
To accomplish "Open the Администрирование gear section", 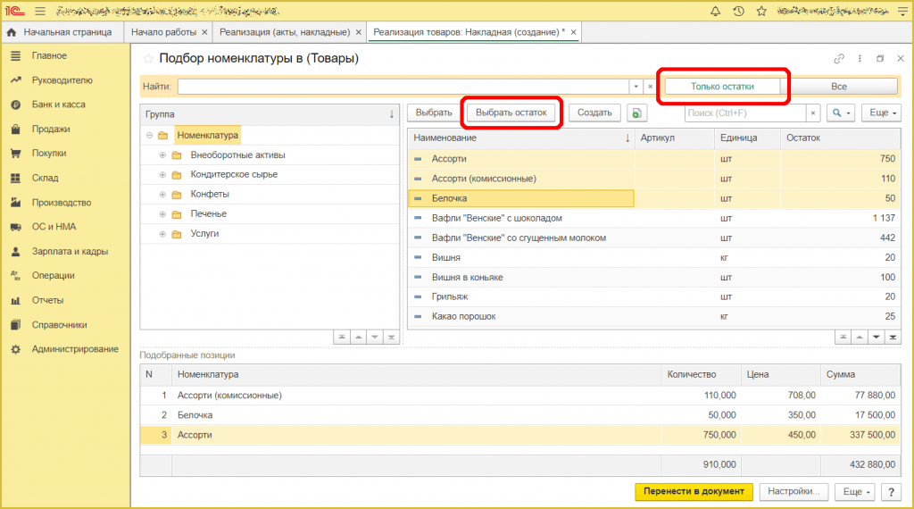I will coord(74,349).
